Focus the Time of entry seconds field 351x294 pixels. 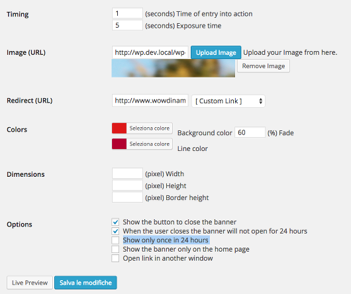pos(127,13)
